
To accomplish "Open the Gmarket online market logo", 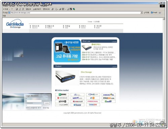I will coord(109,101).
